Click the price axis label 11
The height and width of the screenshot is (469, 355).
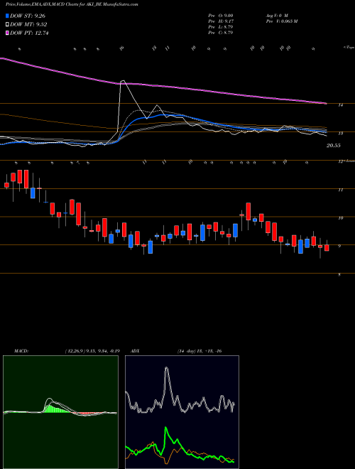pyautogui.click(x=340, y=190)
